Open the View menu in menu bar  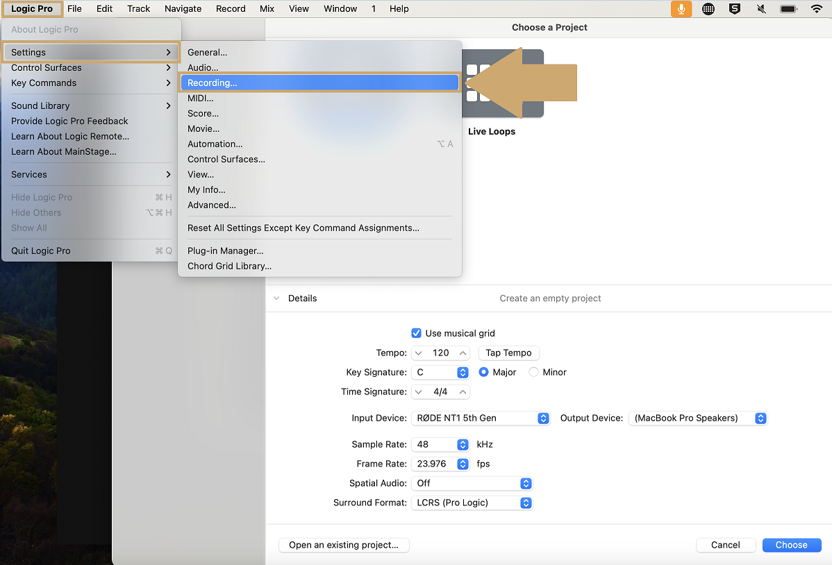pos(299,9)
